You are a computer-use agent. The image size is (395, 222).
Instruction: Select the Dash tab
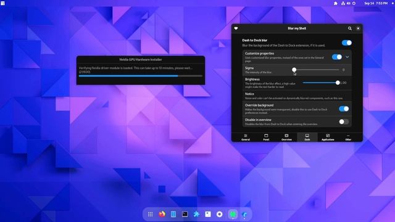(307, 138)
